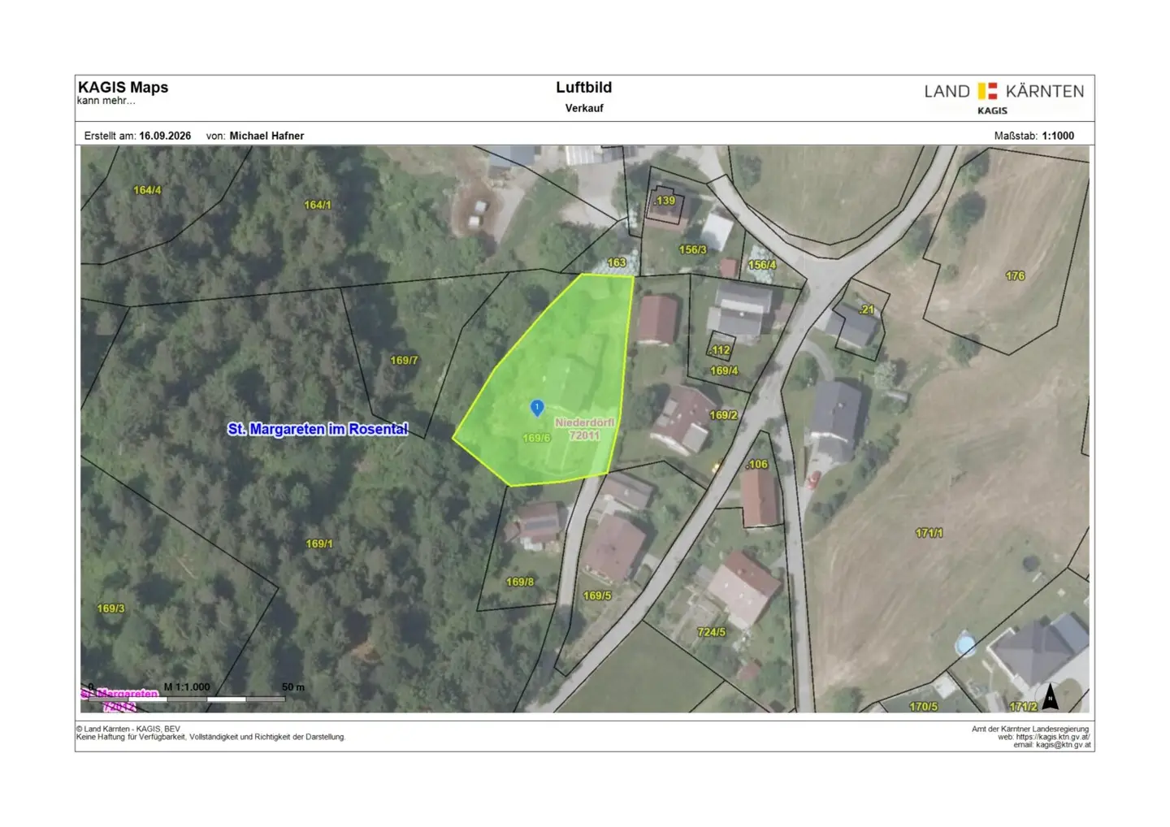Click parcel label .21
Viewport: 1170px width, 827px height.
tap(867, 310)
